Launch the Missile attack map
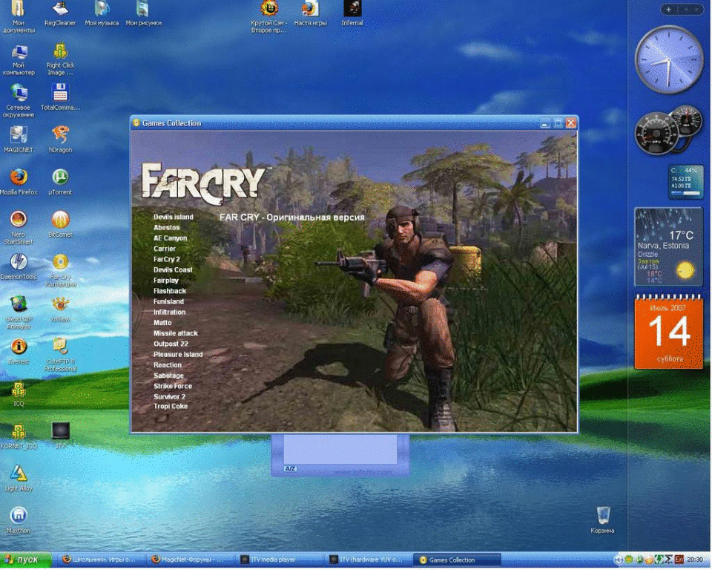The height and width of the screenshot is (570, 712). point(175,333)
